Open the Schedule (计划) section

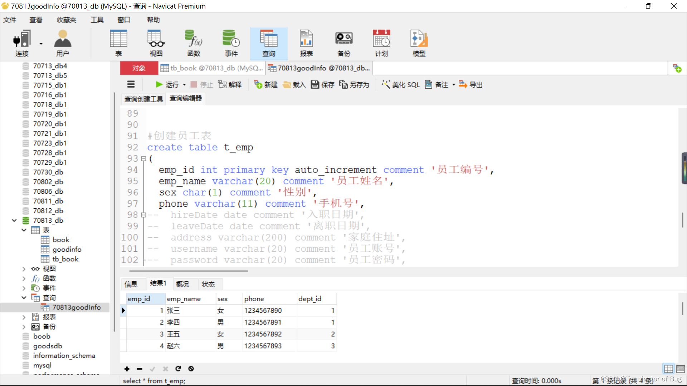pos(381,43)
